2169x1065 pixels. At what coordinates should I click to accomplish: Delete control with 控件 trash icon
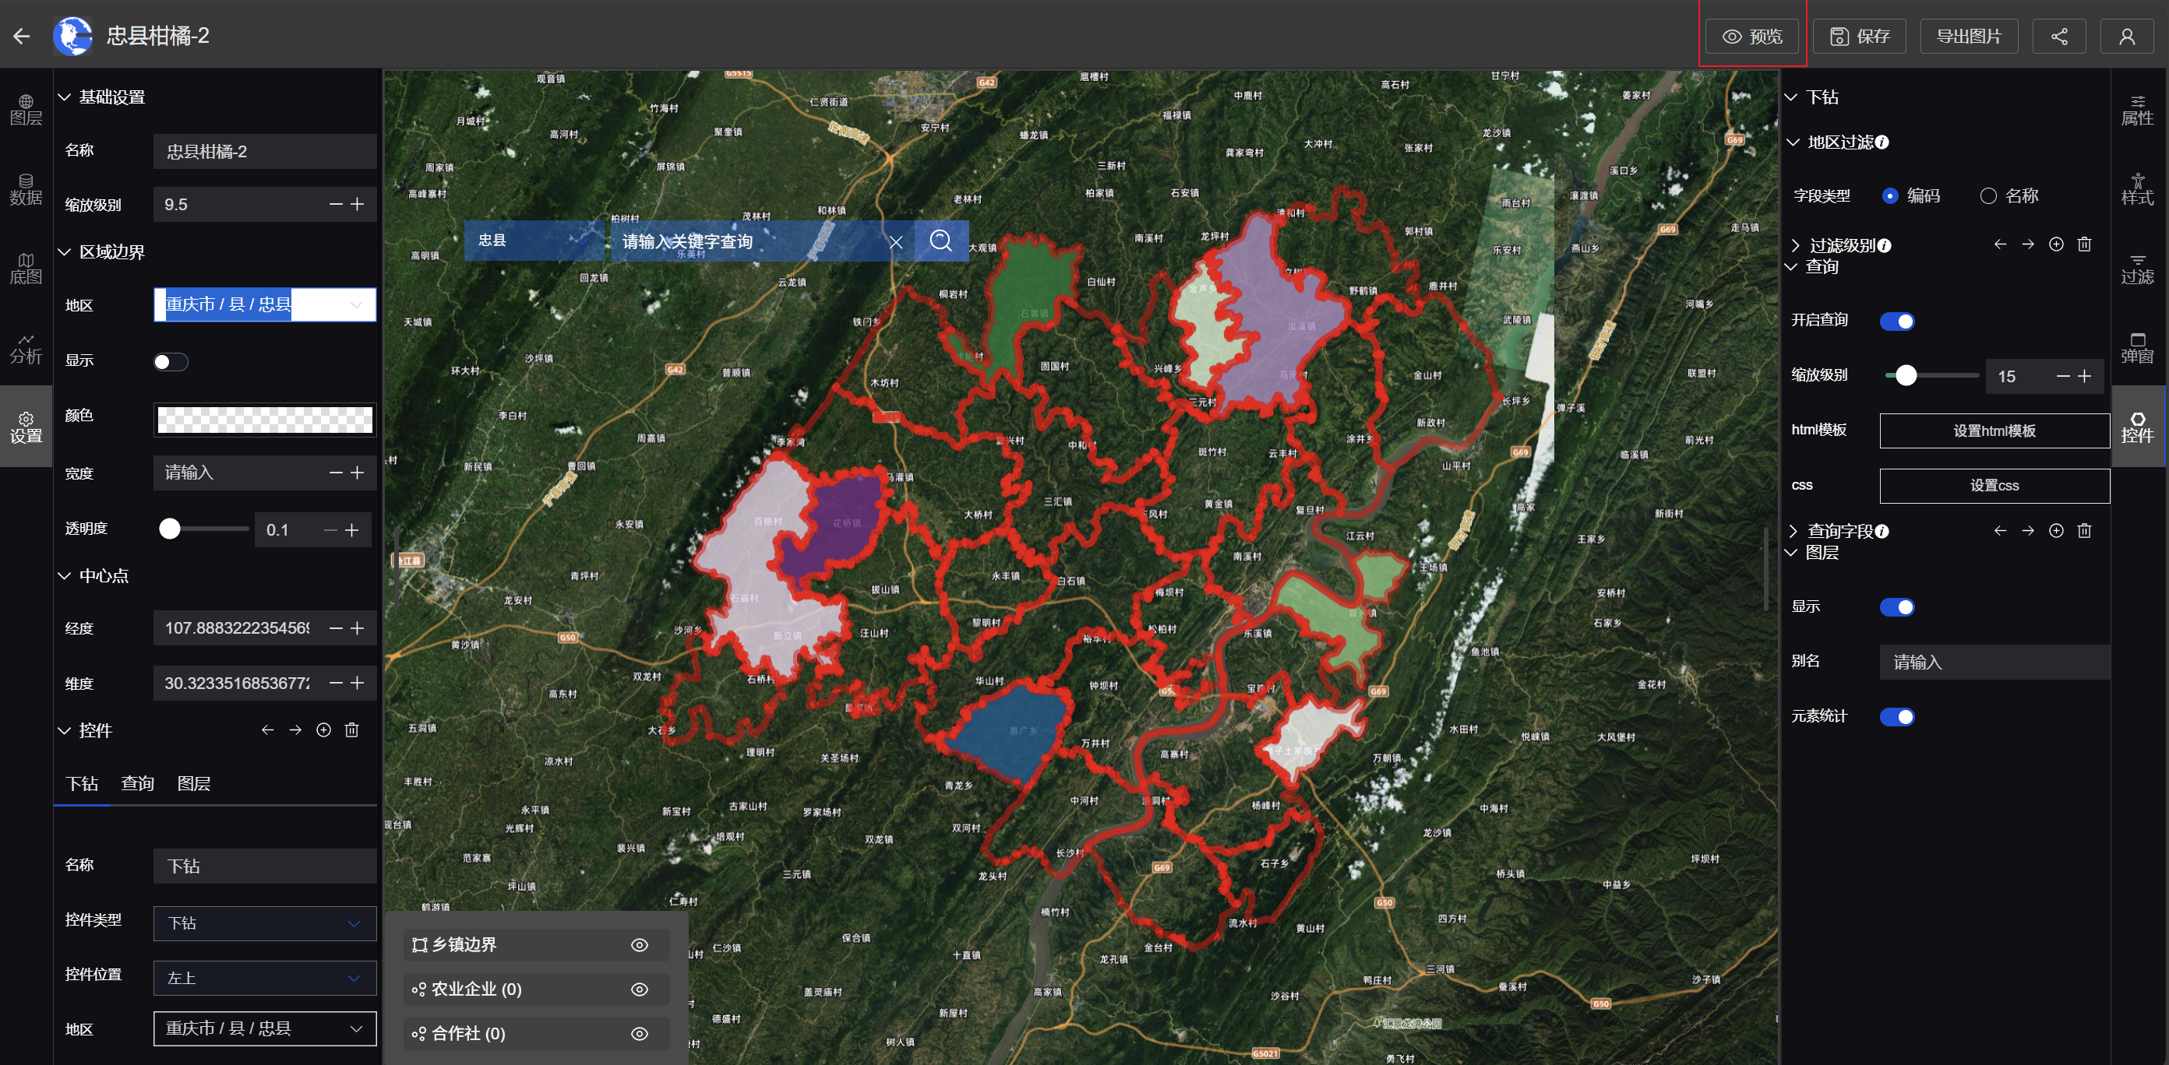(x=352, y=730)
